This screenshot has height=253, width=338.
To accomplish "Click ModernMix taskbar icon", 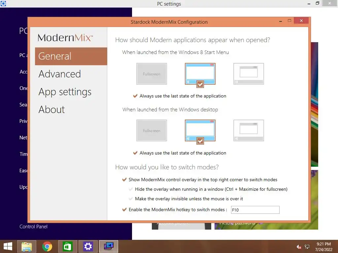I will [109, 246].
